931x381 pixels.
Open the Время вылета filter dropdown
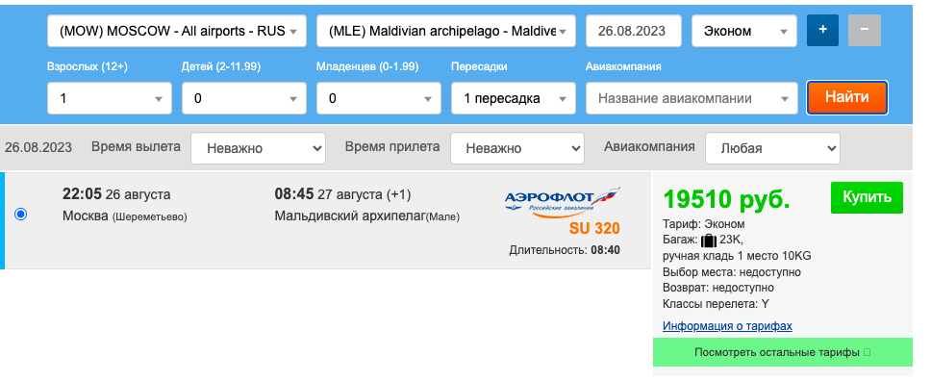point(258,148)
